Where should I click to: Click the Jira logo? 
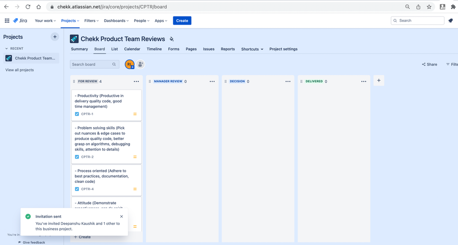(20, 21)
